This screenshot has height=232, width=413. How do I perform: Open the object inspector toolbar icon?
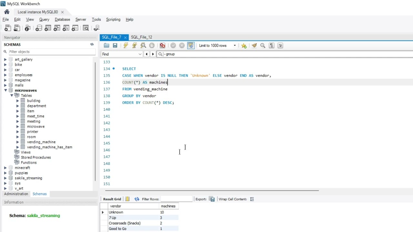[x=27, y=28]
